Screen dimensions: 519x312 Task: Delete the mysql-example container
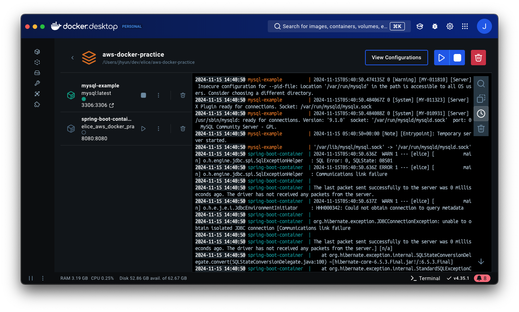pyautogui.click(x=183, y=96)
